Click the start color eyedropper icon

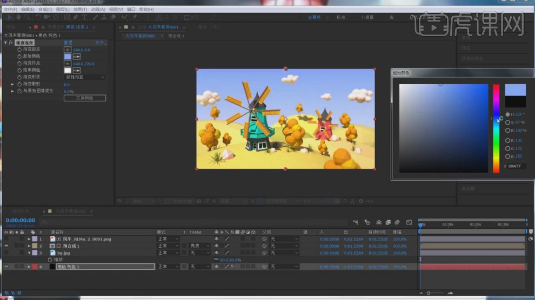[x=77, y=57]
